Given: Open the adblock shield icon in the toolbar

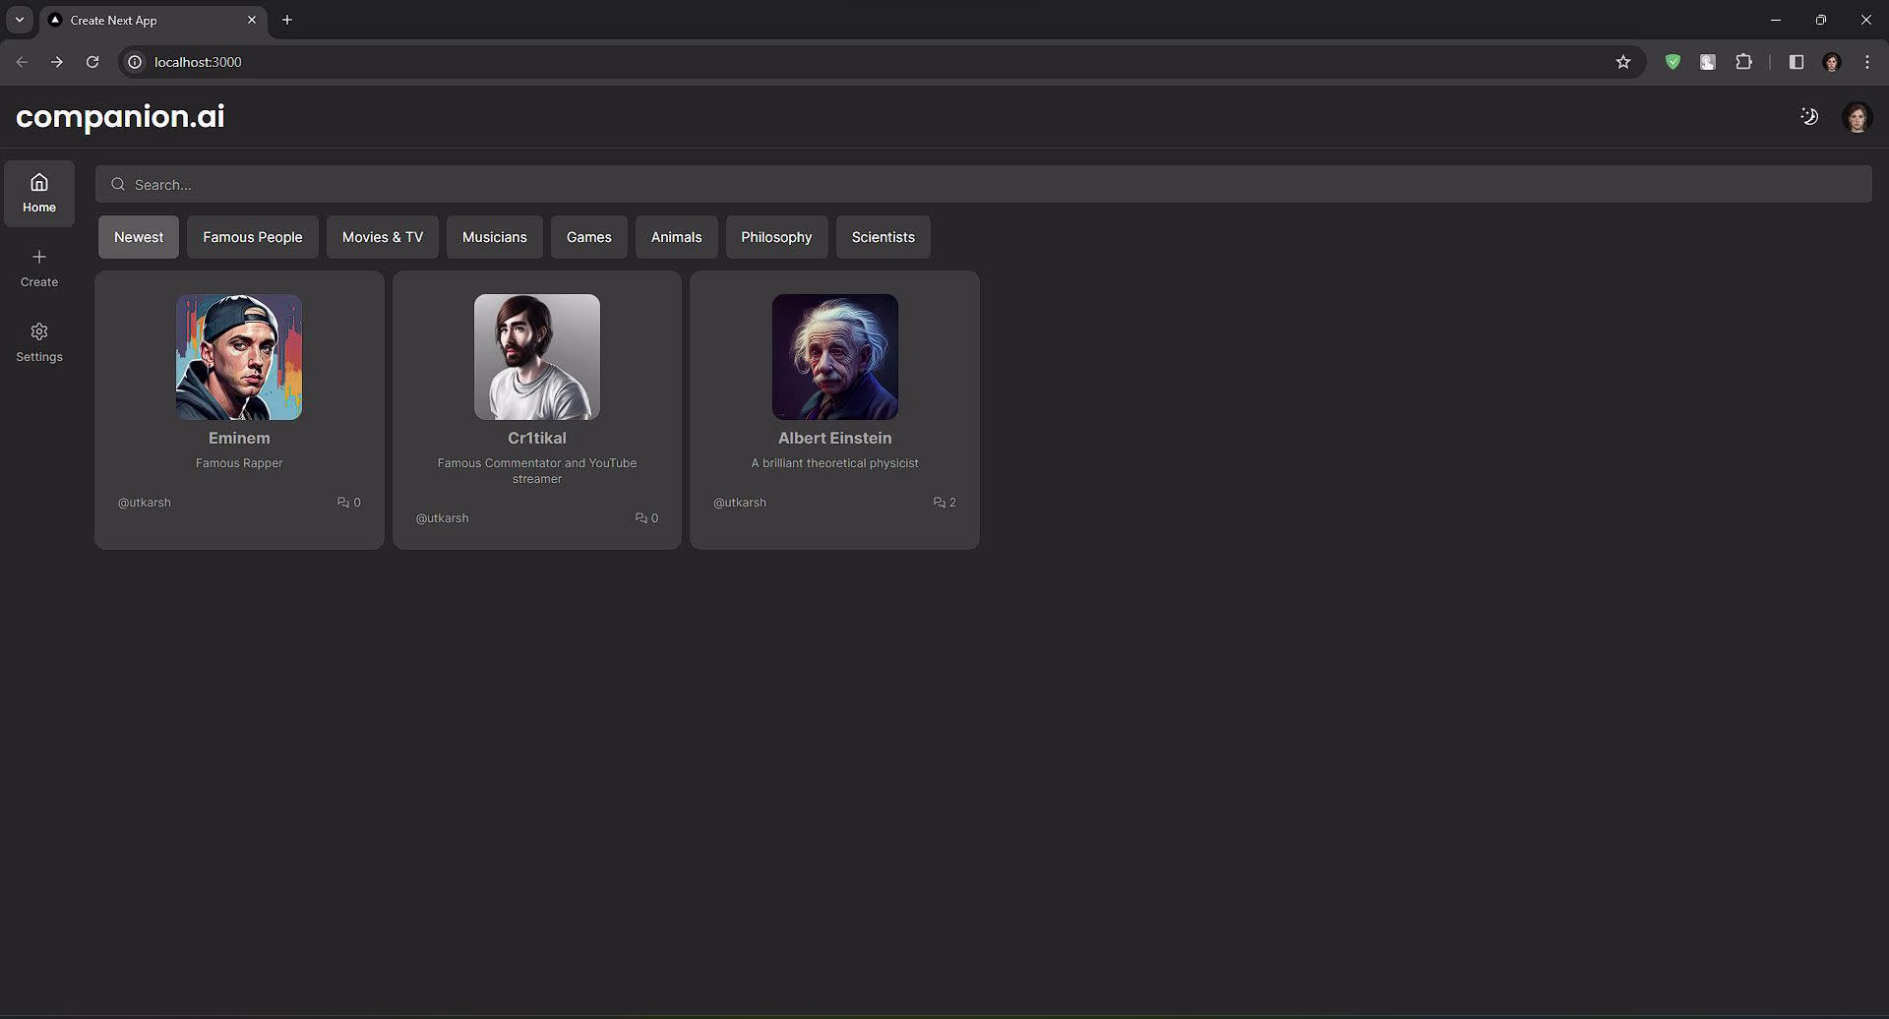Looking at the screenshot, I should pyautogui.click(x=1673, y=61).
